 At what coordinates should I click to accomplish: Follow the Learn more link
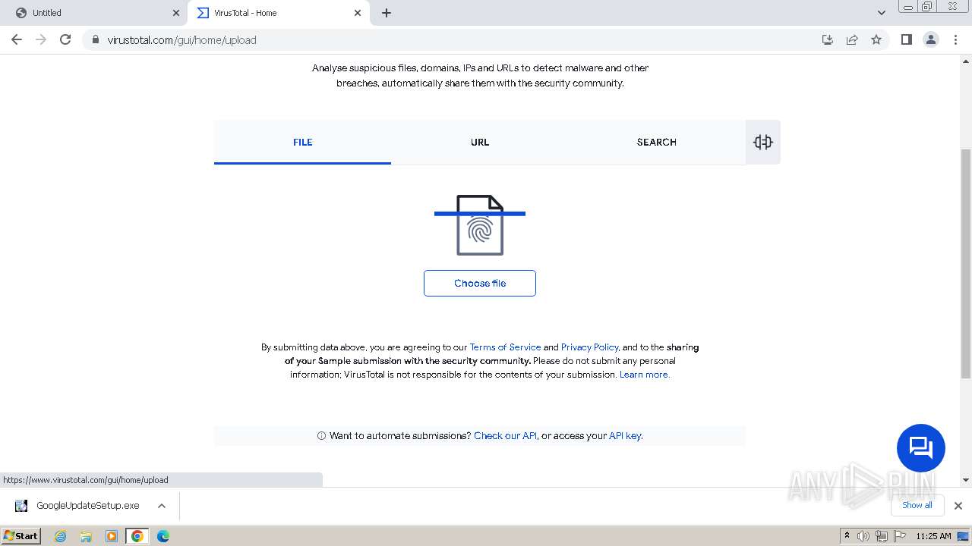(644, 375)
